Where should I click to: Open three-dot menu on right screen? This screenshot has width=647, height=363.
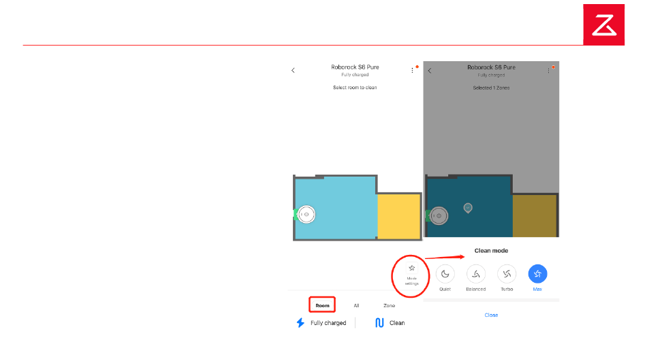pyautogui.click(x=548, y=70)
